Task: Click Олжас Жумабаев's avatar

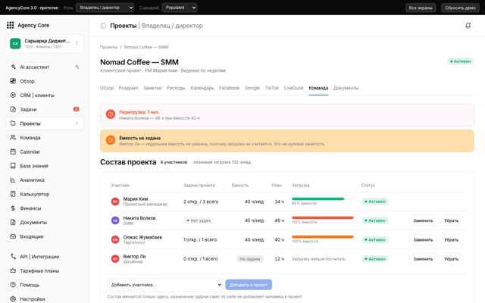Action: click(115, 239)
